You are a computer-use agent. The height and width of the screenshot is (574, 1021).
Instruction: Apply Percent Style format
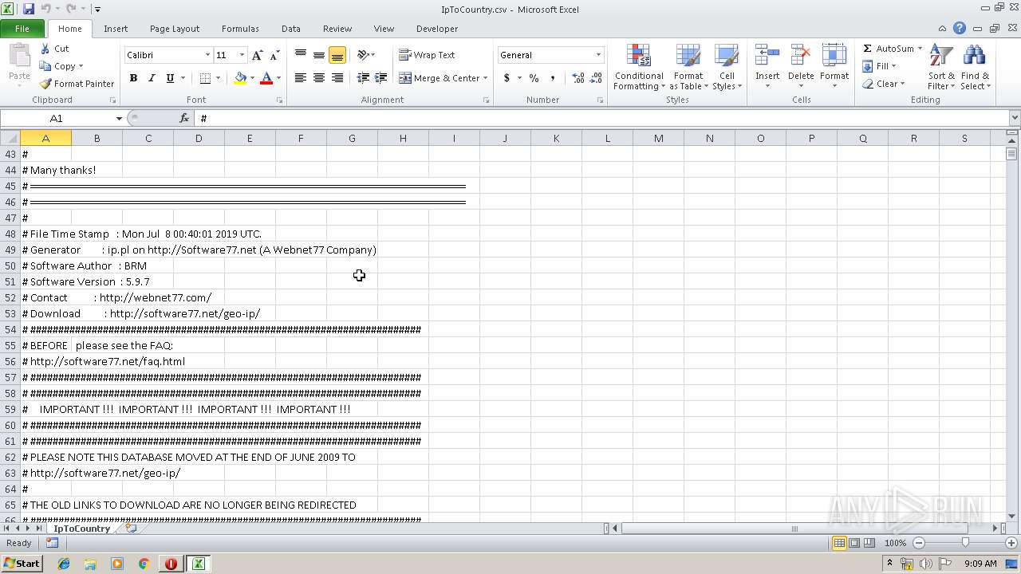pyautogui.click(x=534, y=78)
